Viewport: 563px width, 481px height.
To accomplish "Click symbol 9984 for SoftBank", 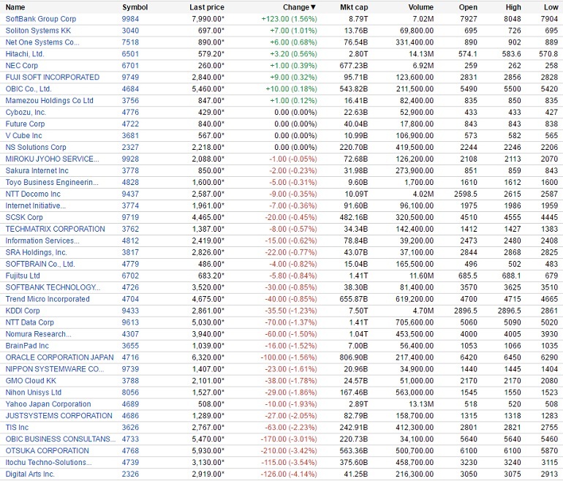I will (130, 19).
